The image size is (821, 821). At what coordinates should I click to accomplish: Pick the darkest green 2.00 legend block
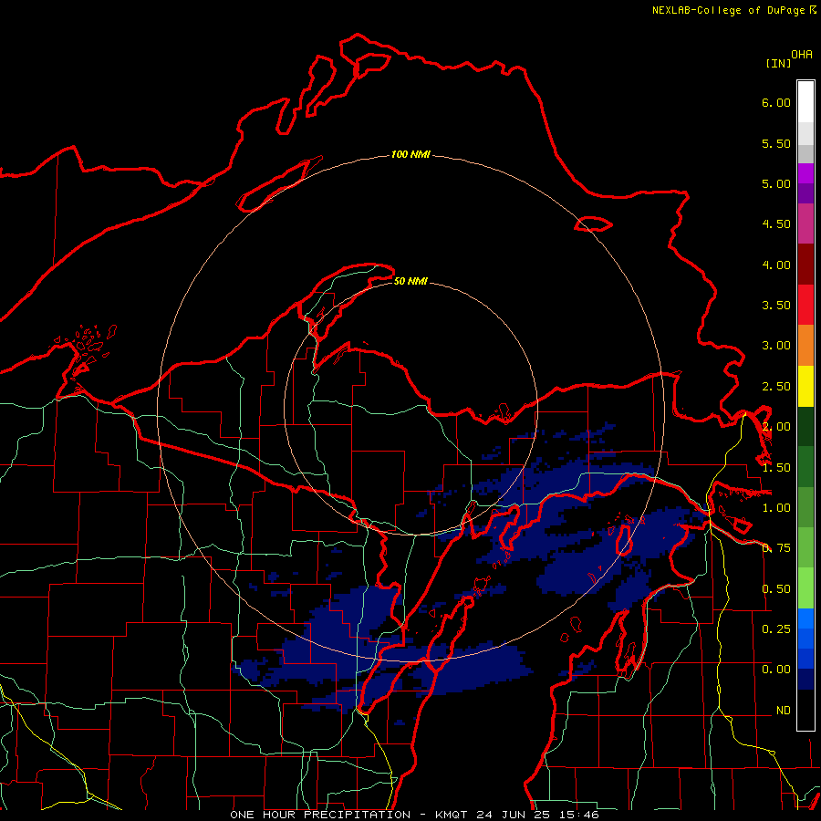click(x=805, y=426)
